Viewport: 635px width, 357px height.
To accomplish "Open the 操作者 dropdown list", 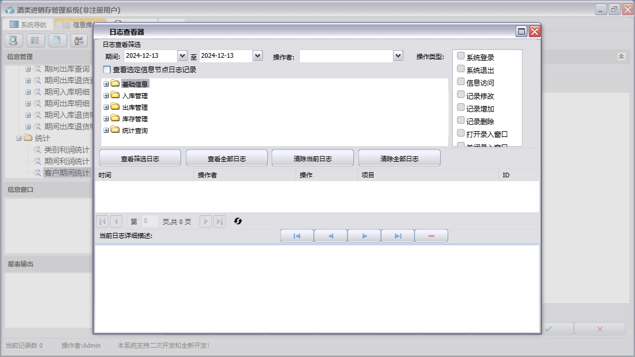I will click(398, 56).
